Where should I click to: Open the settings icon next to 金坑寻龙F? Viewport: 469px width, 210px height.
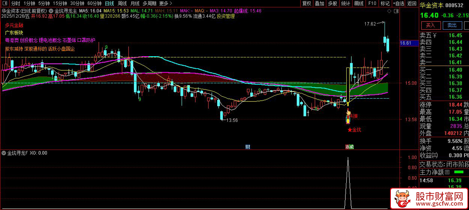pos(4,153)
